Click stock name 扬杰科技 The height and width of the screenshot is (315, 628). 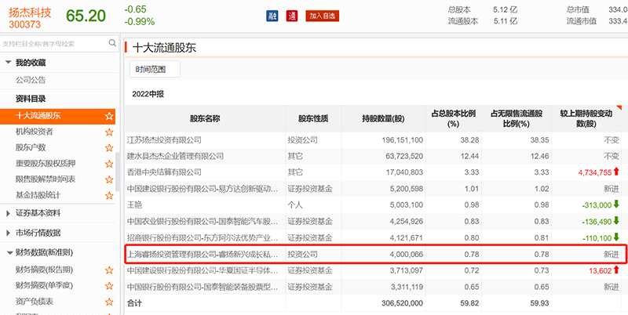(x=30, y=12)
